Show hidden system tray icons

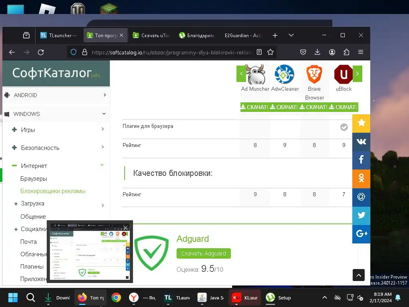click(x=324, y=297)
